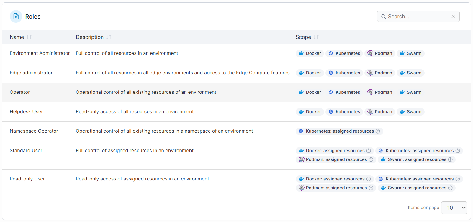The height and width of the screenshot is (222, 473).
Task: Click the Kubernetes icon in Edge administrator row
Action: pyautogui.click(x=331, y=73)
